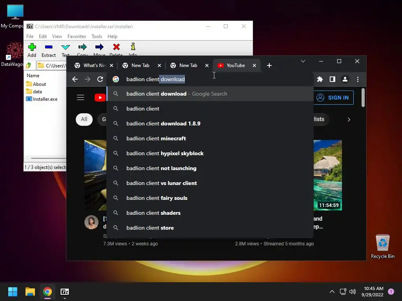Choose 'badlion client fairy souls' suggestion
This screenshot has height=301, width=402.
click(x=210, y=198)
